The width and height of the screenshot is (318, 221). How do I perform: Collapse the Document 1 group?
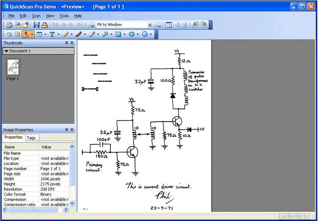pyautogui.click(x=7, y=51)
